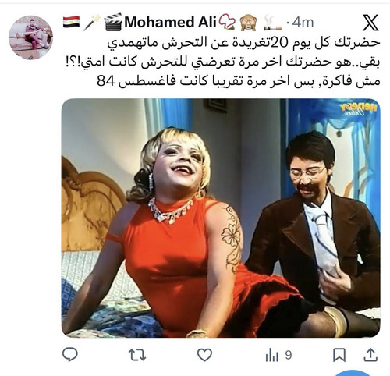Click the see-no-evil monkey emoji
Image resolution: width=390 pixels, height=376 pixels.
coord(248,23)
